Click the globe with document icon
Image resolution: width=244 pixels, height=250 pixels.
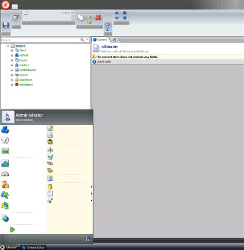(5, 218)
